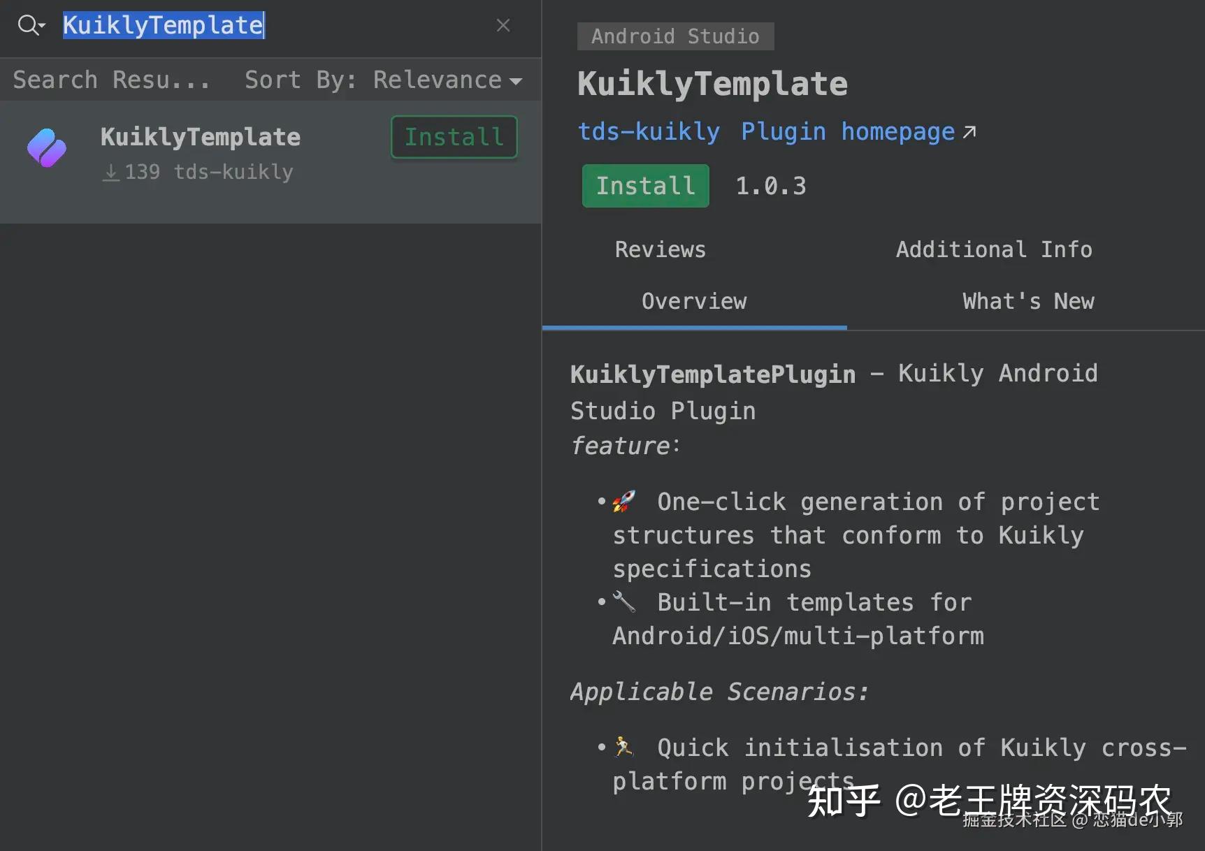
Task: Select the Overview tab
Action: (x=693, y=301)
